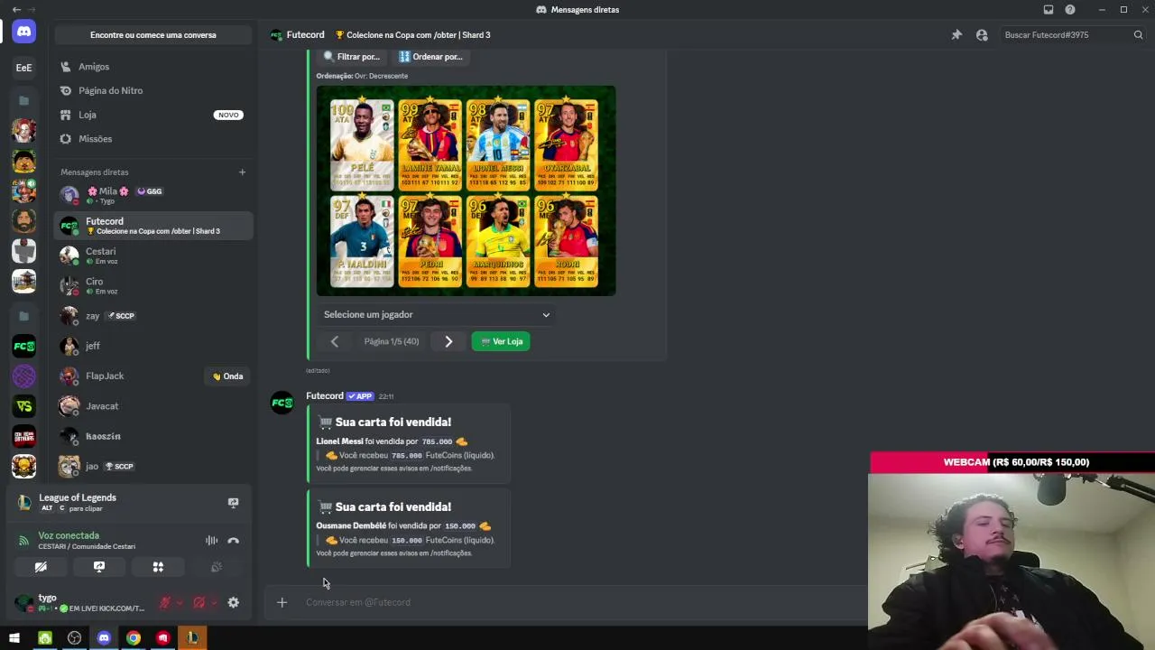Undeafen the headphones
Image resolution: width=1155 pixels, height=650 pixels.
pos(199,603)
